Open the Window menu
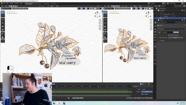The width and height of the screenshot is (186, 105). pyautogui.click(x=17, y=3)
